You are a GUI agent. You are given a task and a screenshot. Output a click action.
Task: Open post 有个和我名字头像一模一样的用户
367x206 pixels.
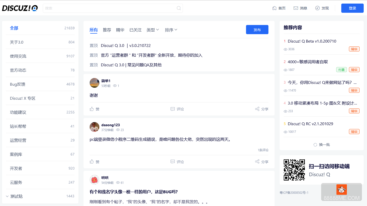coord(134,192)
